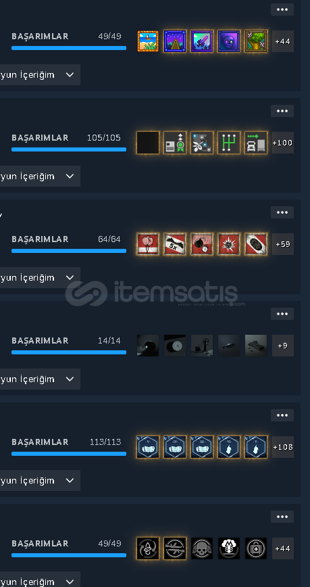Viewport: 310px width, 587px height.
Task: Click the truck with green arrow achievement
Action: point(256,143)
